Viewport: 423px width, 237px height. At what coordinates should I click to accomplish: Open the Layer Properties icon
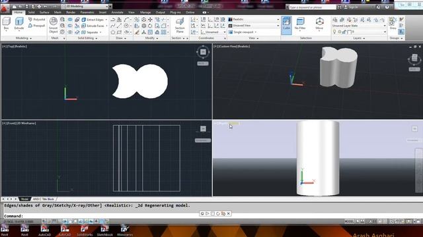[x=335, y=20]
